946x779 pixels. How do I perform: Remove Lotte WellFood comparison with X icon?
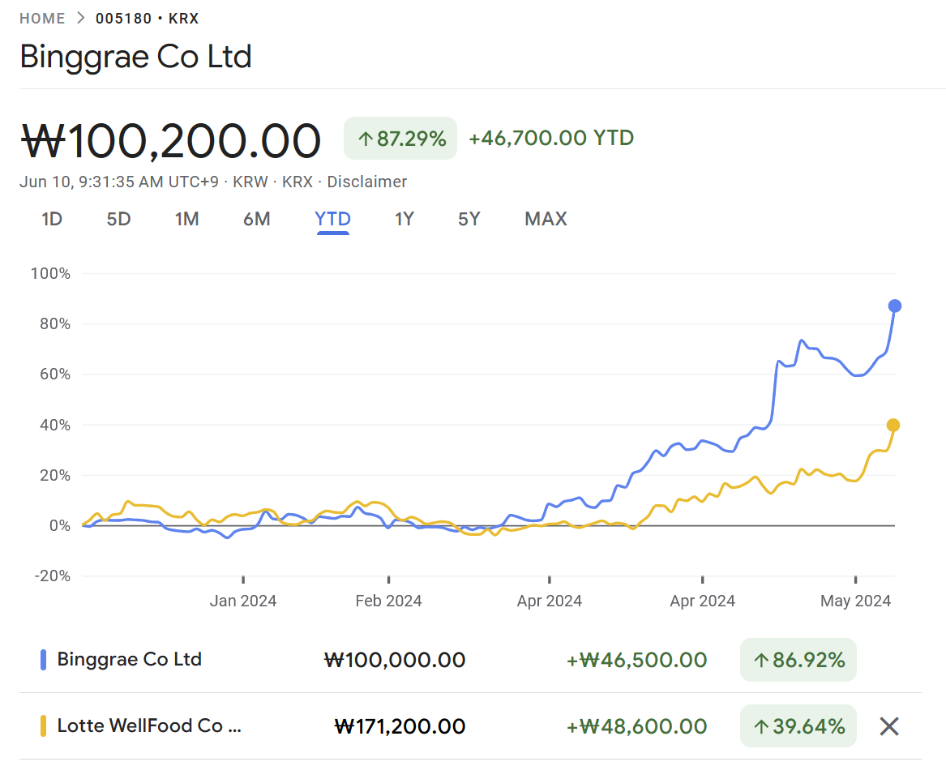point(889,726)
